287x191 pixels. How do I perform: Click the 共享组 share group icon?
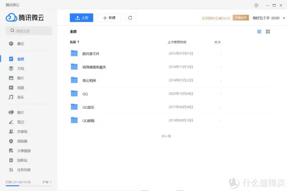pyautogui.click(x=11, y=131)
